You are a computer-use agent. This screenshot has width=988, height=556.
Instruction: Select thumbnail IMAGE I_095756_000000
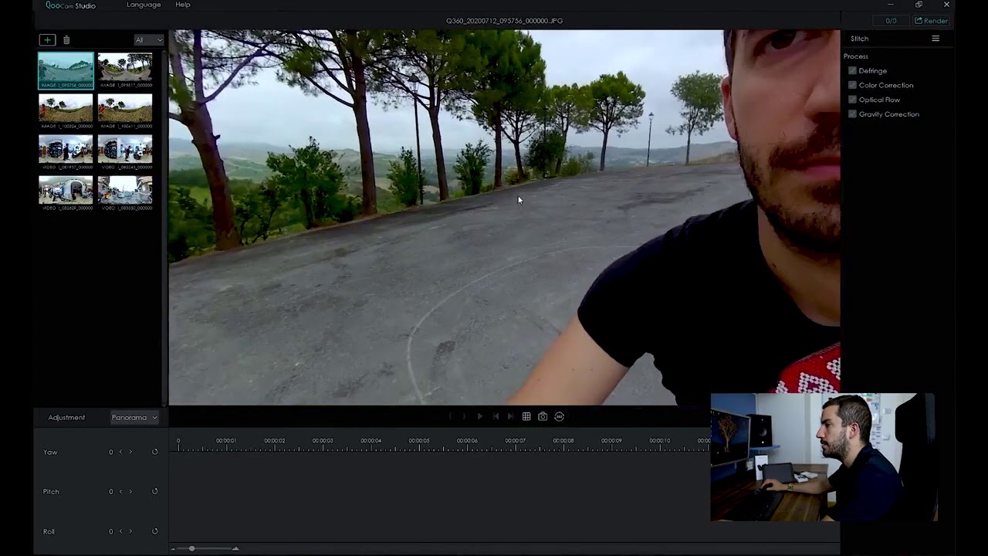pyautogui.click(x=66, y=71)
